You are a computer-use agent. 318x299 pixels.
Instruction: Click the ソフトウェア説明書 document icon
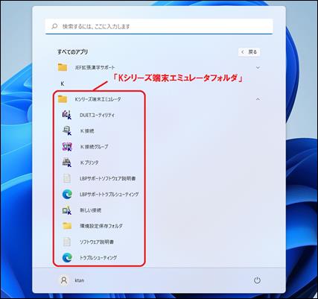(67, 242)
